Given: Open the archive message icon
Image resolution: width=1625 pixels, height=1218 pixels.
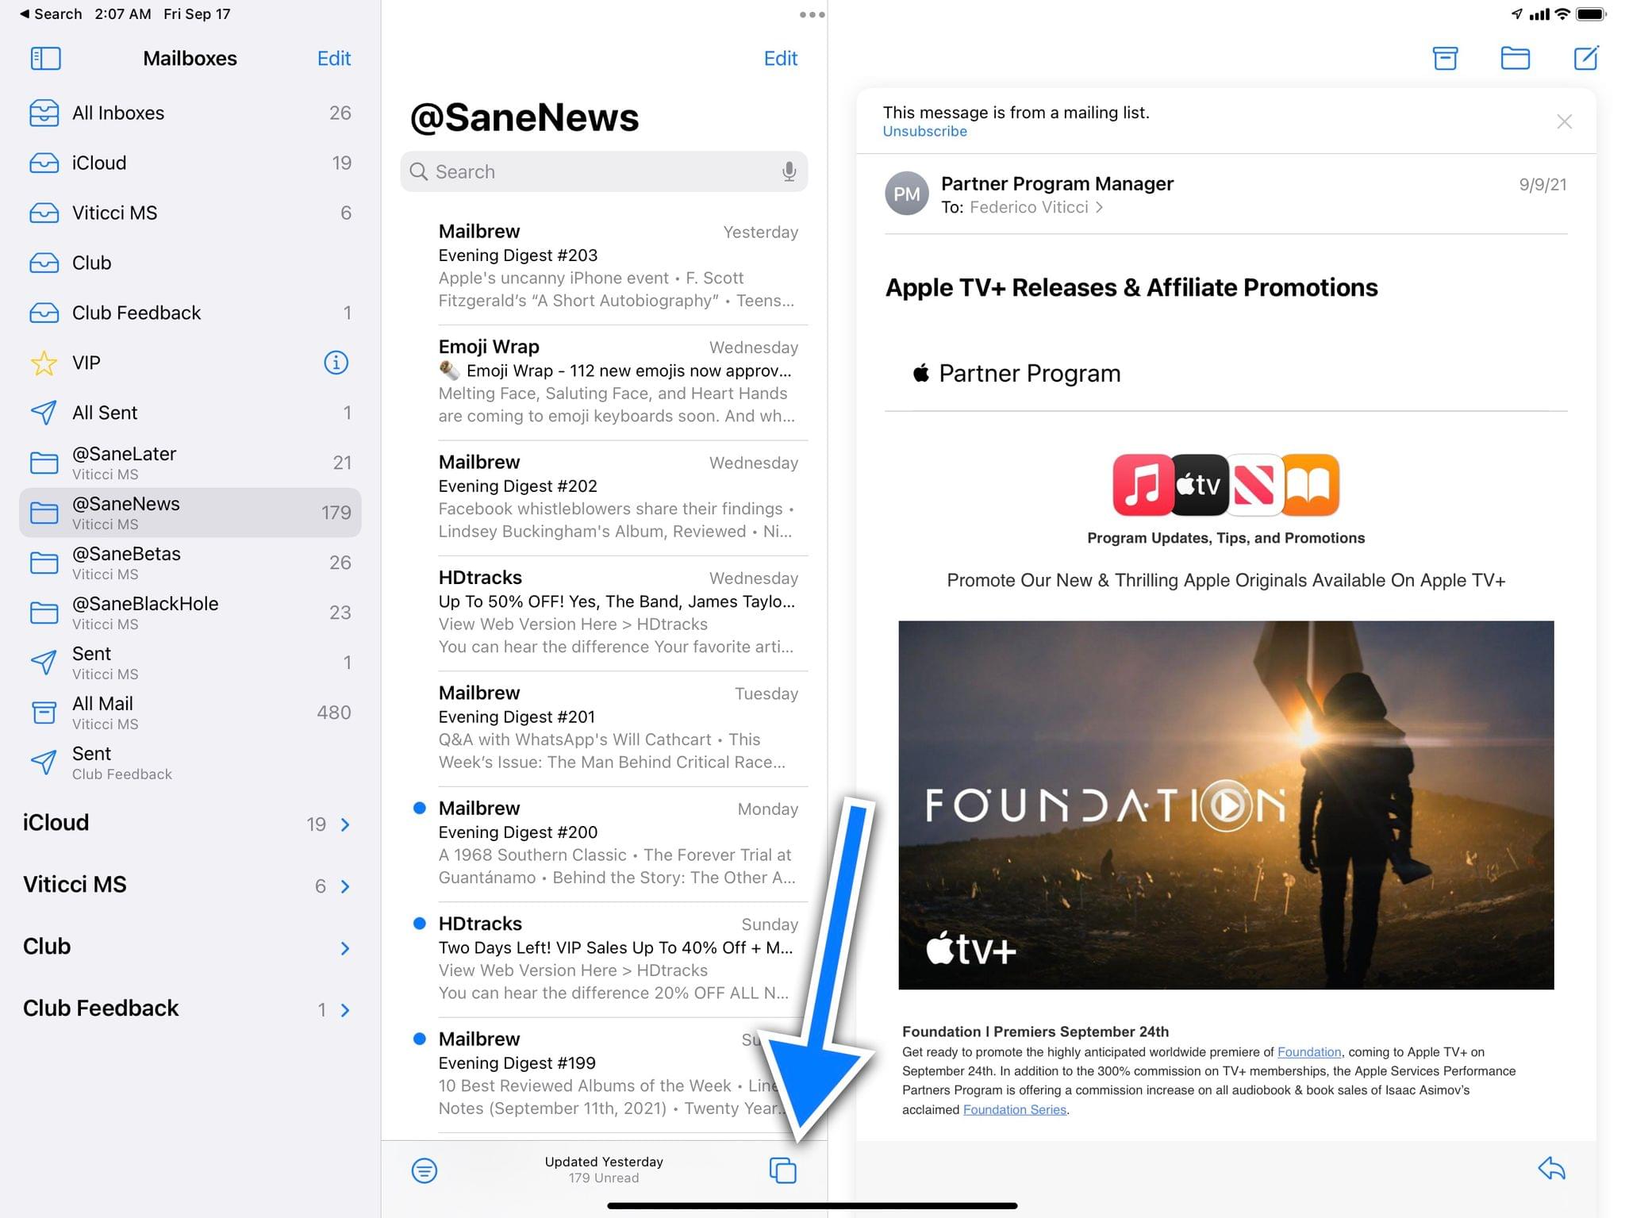Looking at the screenshot, I should pyautogui.click(x=1445, y=58).
